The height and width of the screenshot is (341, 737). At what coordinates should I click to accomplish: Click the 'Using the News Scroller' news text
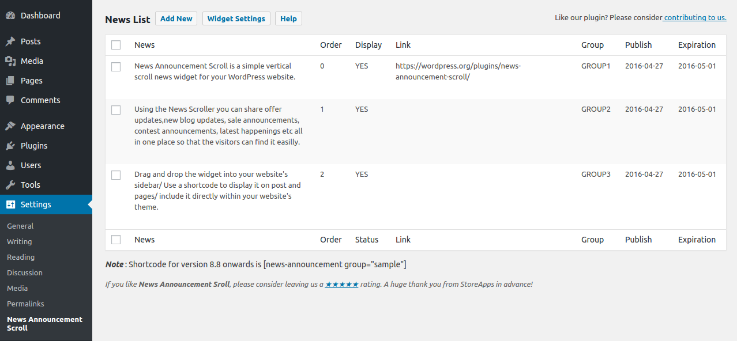click(219, 126)
